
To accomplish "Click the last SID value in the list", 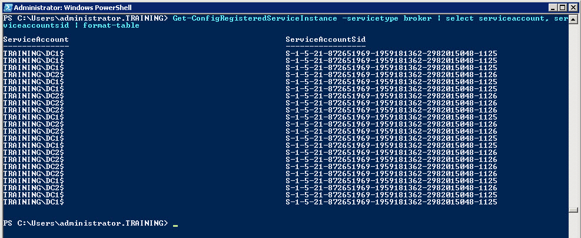I will click(x=391, y=202).
